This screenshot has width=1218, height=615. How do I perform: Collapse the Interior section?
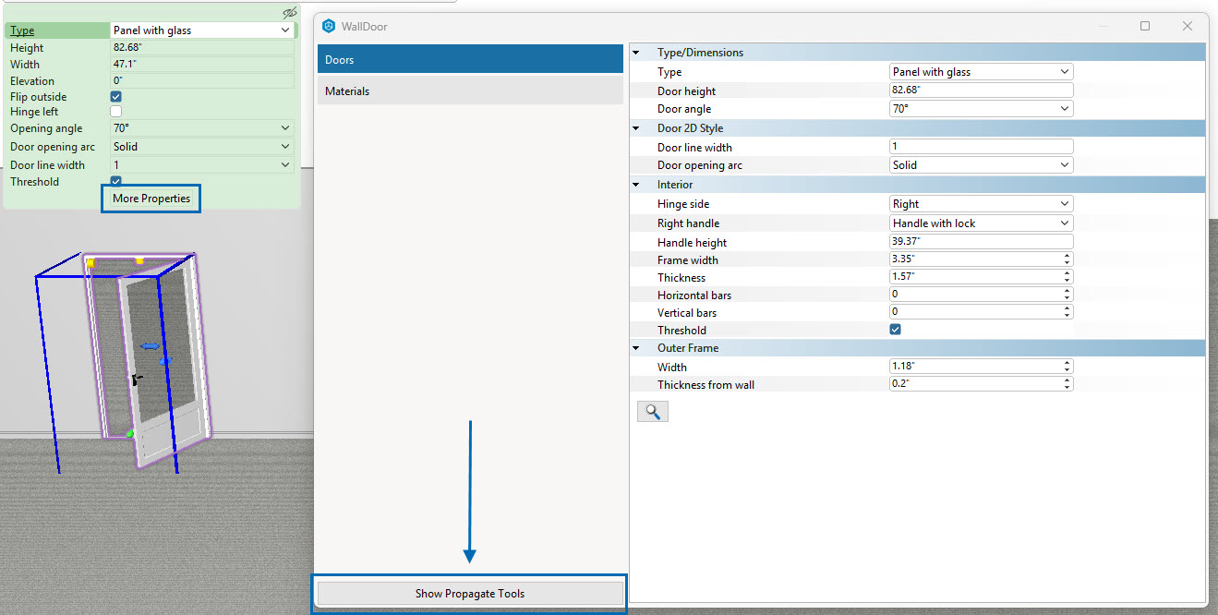[636, 185]
